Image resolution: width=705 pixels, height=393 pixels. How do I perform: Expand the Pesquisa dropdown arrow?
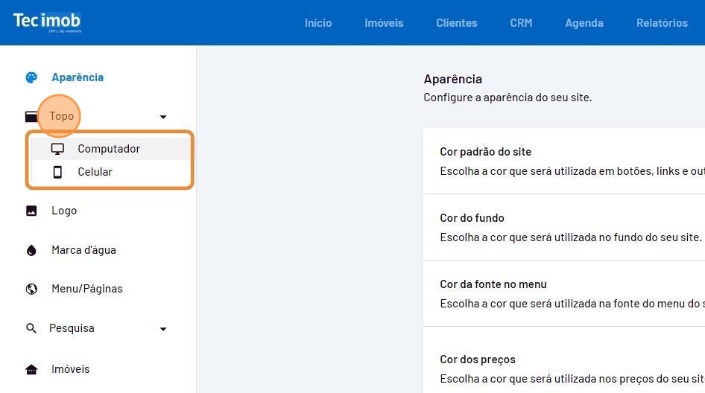pos(163,329)
